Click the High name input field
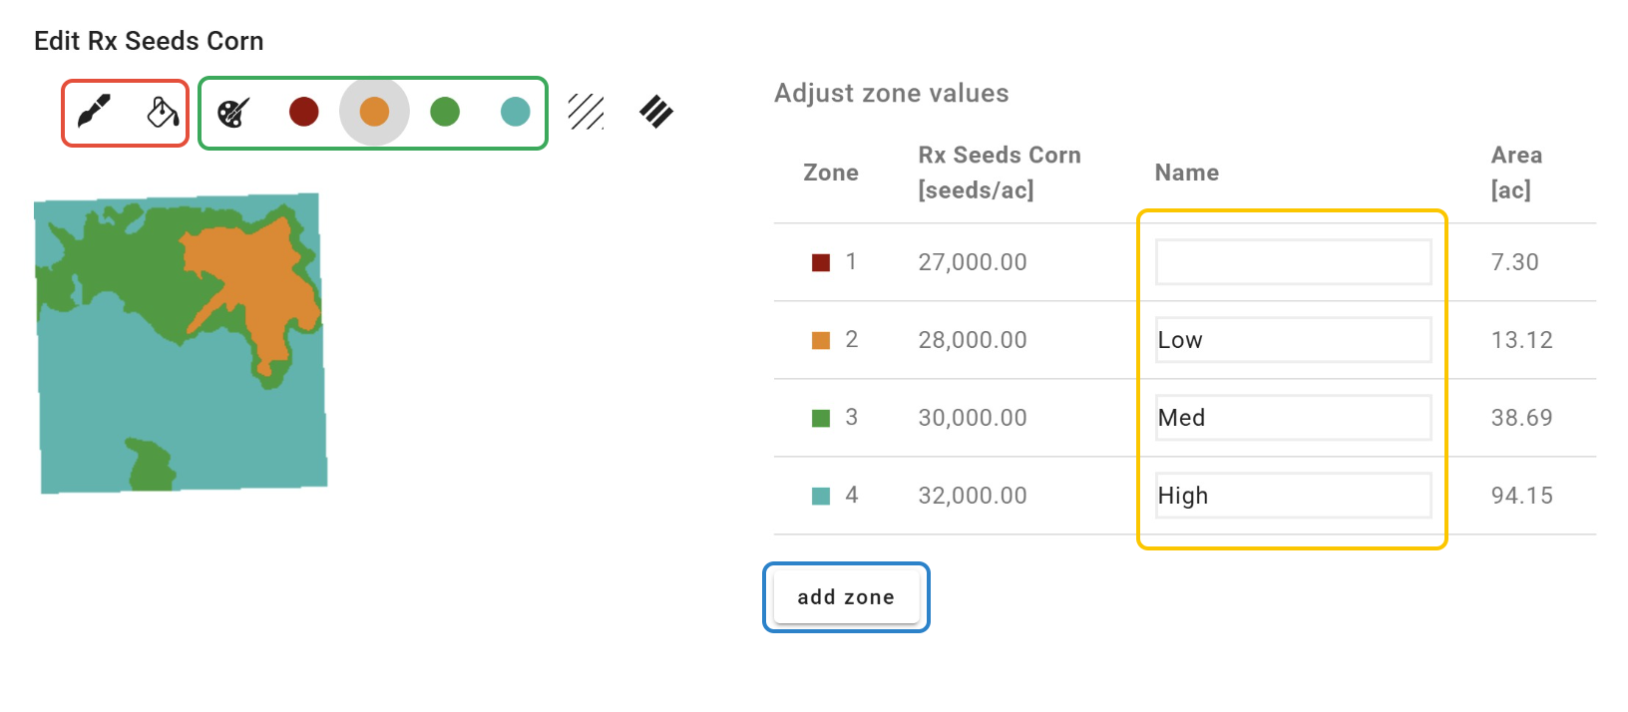Viewport: 1628px width, 712px height. [x=1293, y=496]
